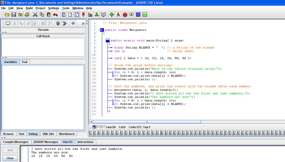Click the jGRASP icon in title bar

pyautogui.click(x=2, y=2)
